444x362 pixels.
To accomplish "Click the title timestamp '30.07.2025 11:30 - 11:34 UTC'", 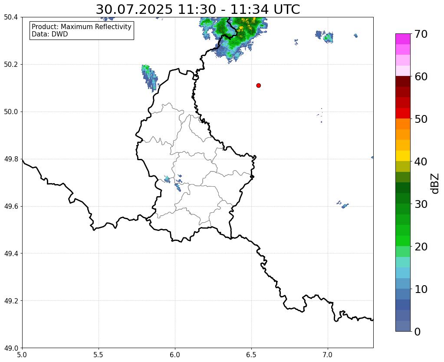I will tap(197, 10).
